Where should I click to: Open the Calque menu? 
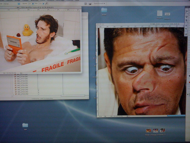[x=25, y=1]
